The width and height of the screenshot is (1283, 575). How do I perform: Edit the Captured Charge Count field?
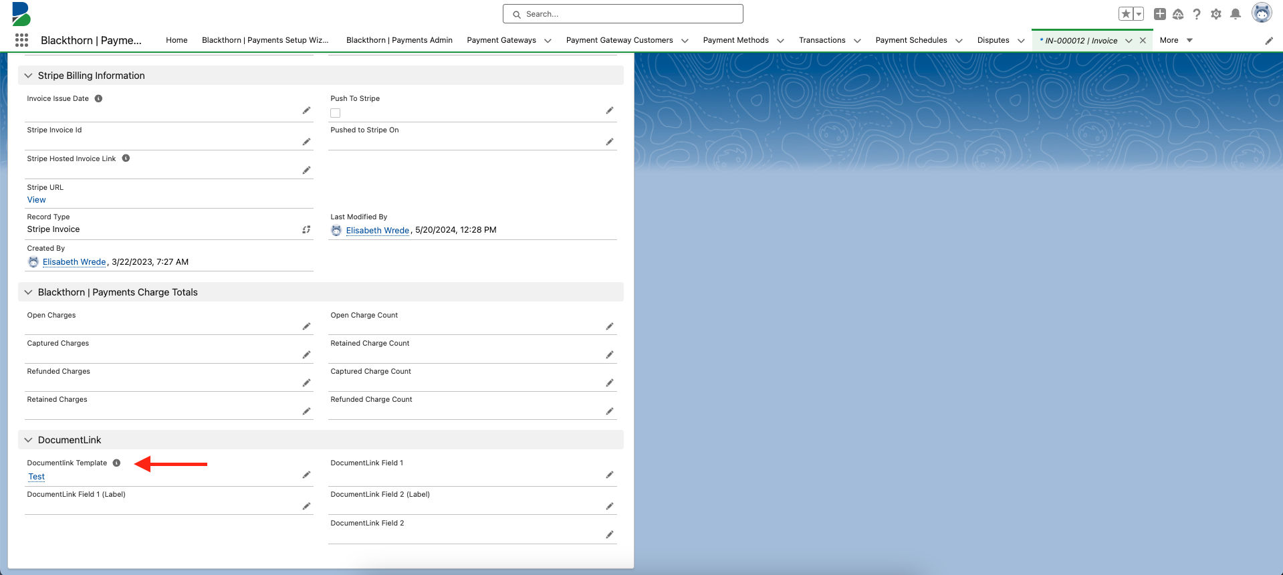(x=610, y=383)
